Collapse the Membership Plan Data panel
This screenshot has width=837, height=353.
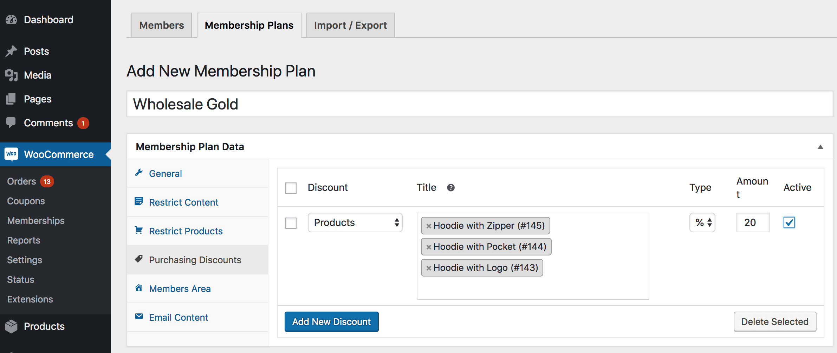(820, 147)
